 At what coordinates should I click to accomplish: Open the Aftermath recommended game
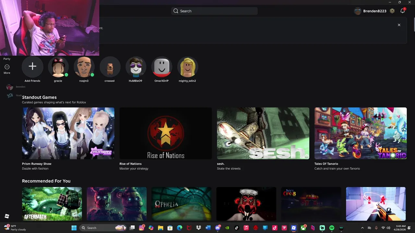(x=52, y=204)
